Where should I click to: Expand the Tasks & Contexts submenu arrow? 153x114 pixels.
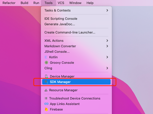[107, 10]
